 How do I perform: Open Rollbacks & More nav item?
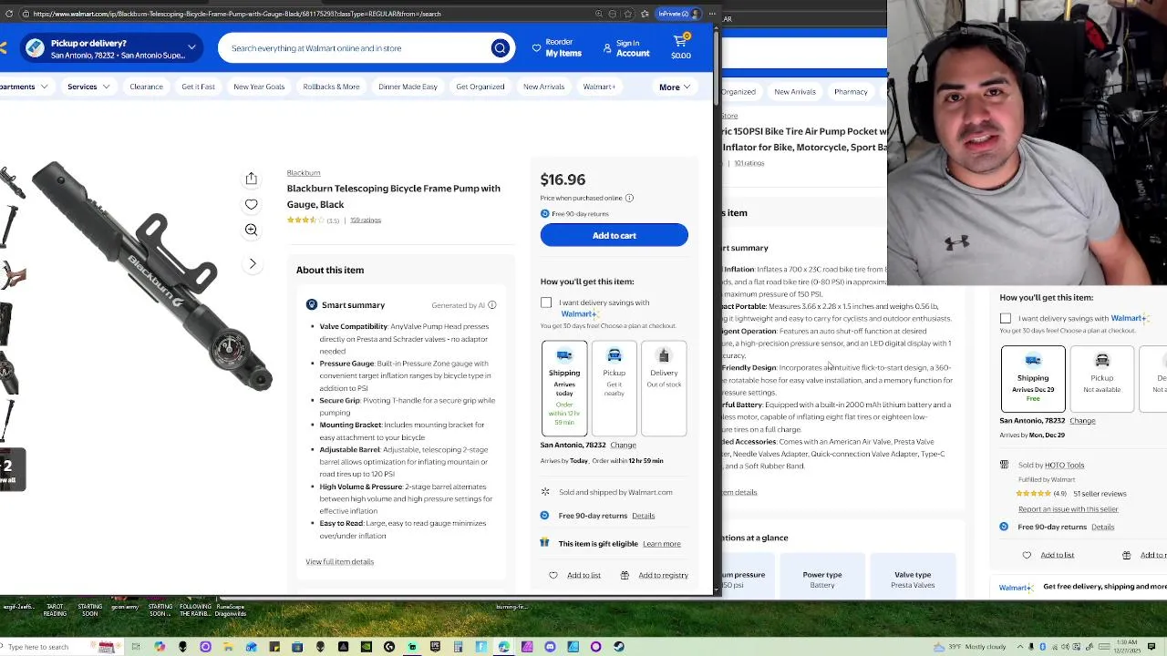(x=331, y=87)
